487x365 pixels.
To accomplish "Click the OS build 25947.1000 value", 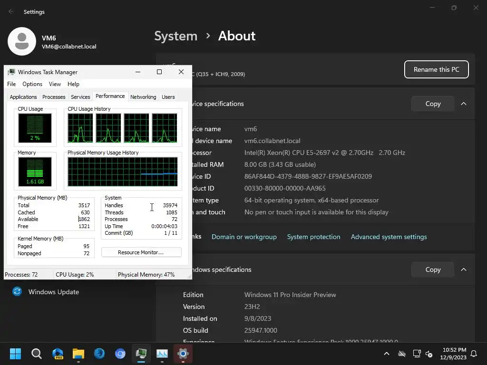I will (261, 330).
